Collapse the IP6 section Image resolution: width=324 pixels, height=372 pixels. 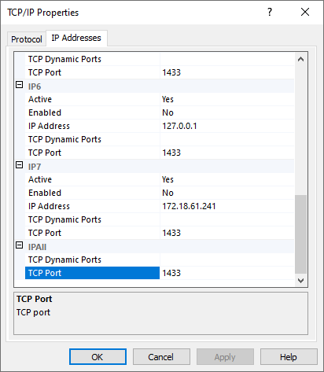pyautogui.click(x=20, y=85)
